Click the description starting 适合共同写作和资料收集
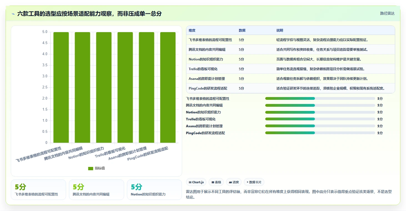Image resolution: width=406 pixels, height=211 pixels. tap(322, 50)
